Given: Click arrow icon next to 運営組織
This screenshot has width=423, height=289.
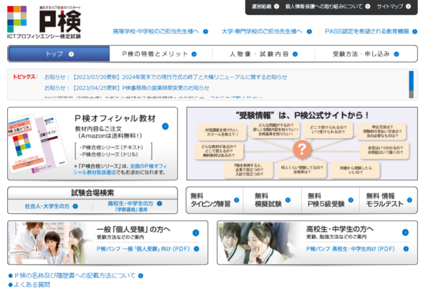Looking at the screenshot, I should pyautogui.click(x=277, y=7).
